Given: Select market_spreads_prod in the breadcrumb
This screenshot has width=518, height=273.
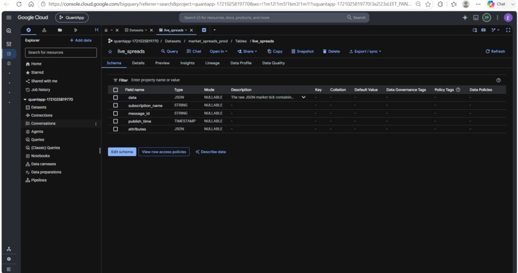Looking at the screenshot, I should (208, 41).
